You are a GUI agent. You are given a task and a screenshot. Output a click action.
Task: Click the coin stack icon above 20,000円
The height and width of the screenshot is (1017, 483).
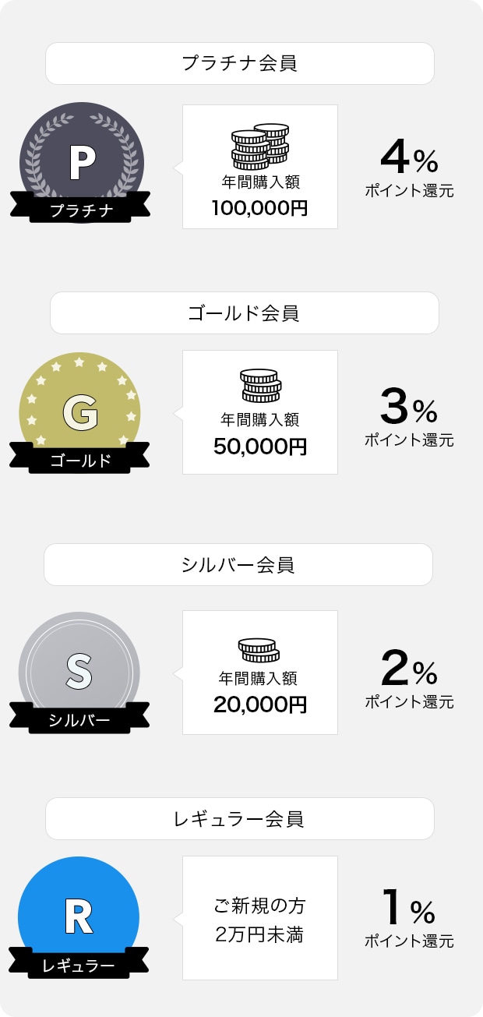coord(259,650)
